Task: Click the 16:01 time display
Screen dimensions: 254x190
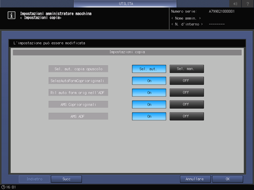Action: coord(11,187)
